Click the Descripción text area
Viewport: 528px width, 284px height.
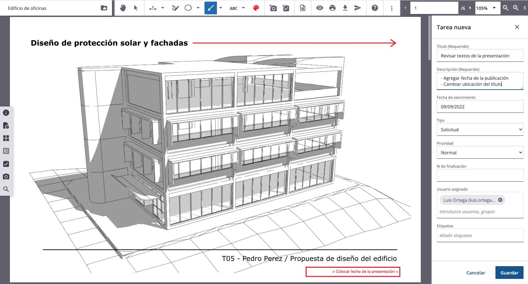pos(480,81)
